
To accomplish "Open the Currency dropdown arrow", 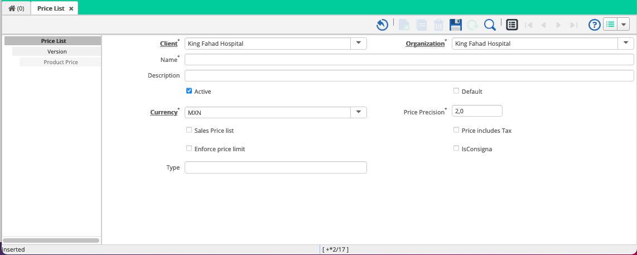I will 359,112.
